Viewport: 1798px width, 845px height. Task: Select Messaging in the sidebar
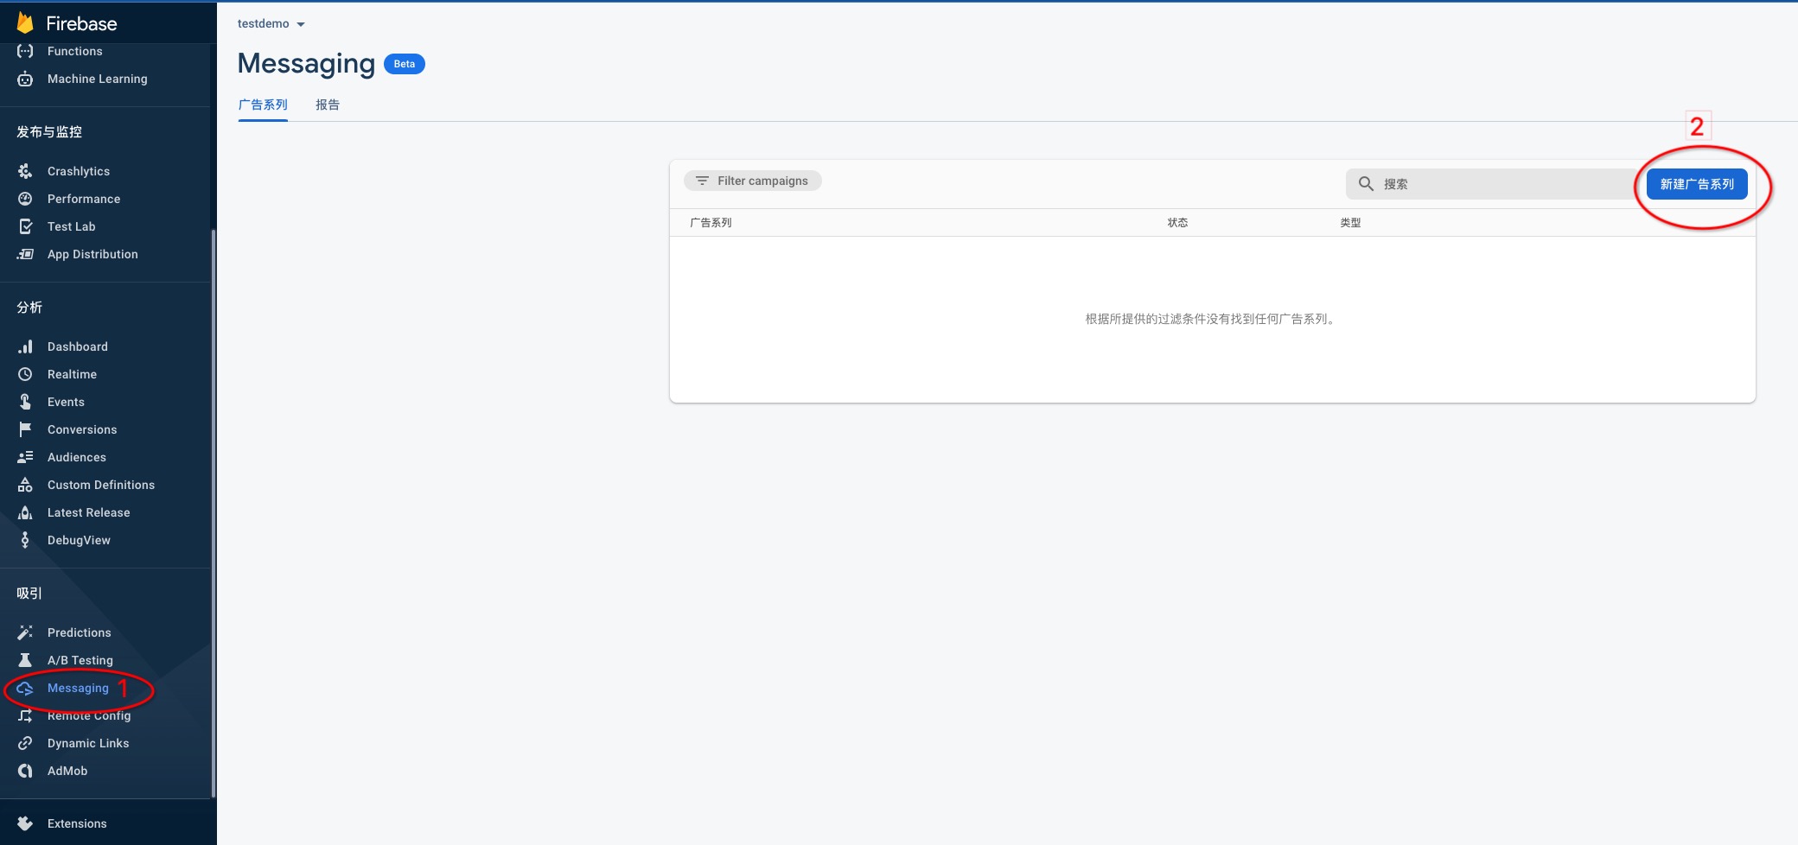click(x=78, y=688)
